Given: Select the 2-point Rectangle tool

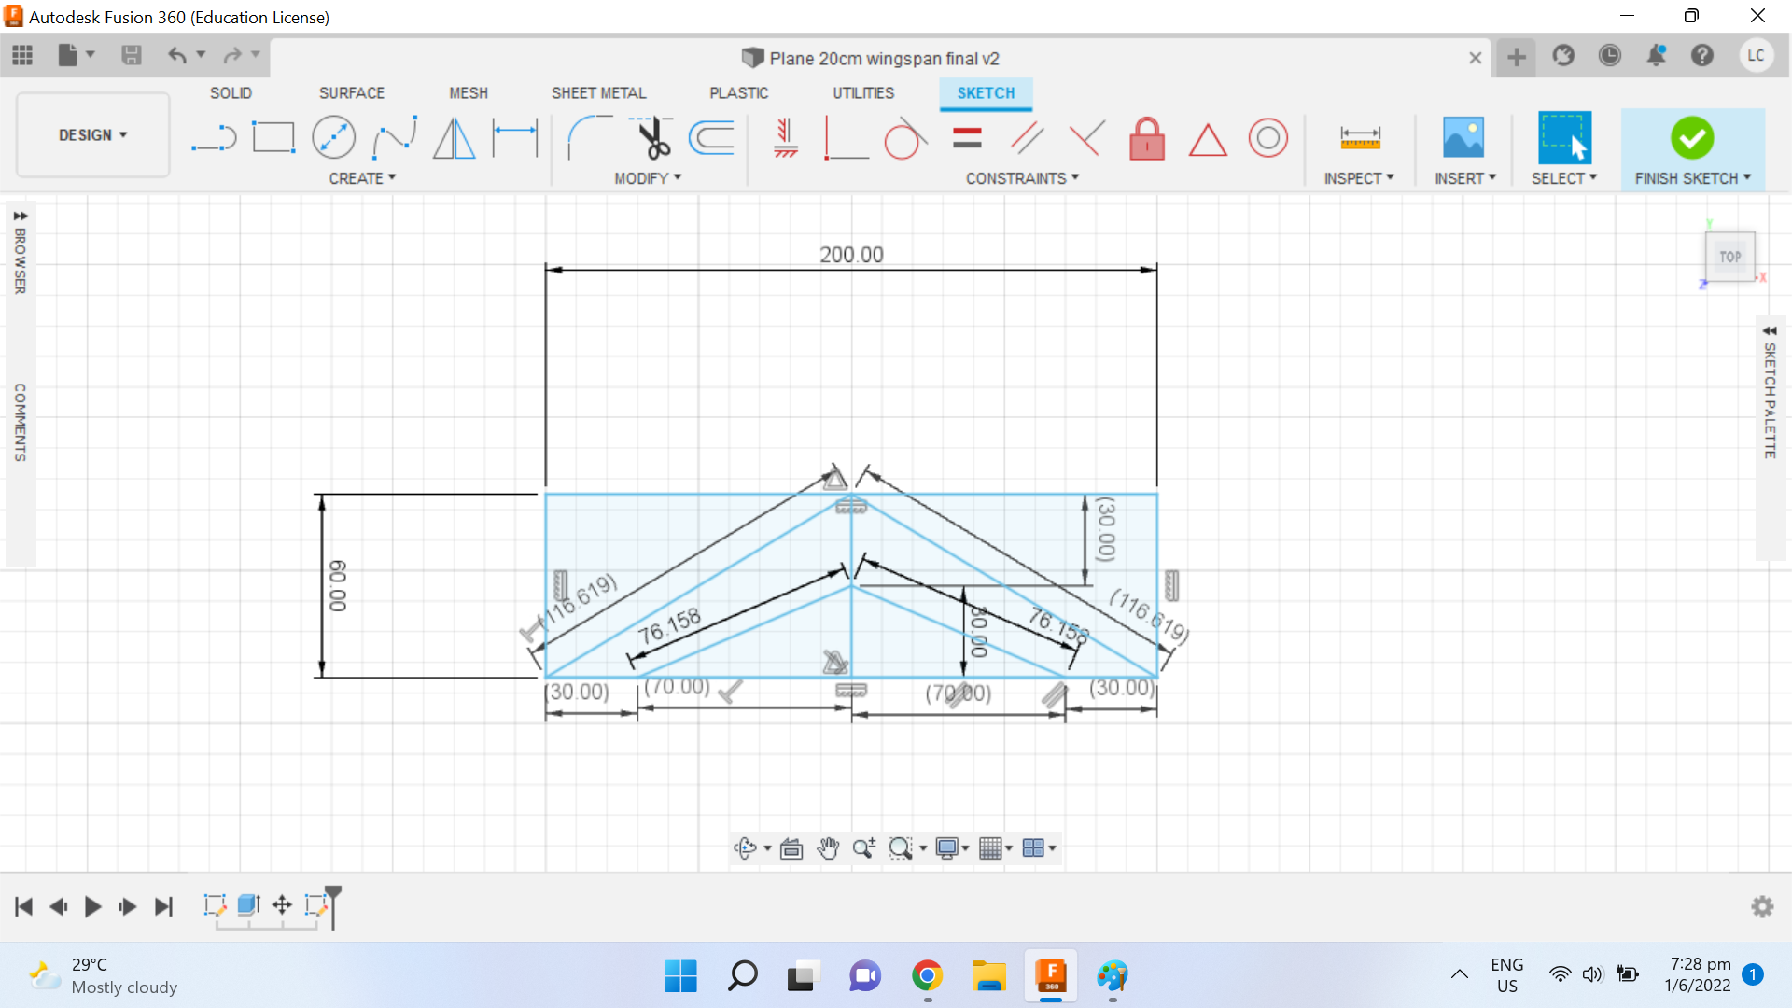Looking at the screenshot, I should 273,138.
